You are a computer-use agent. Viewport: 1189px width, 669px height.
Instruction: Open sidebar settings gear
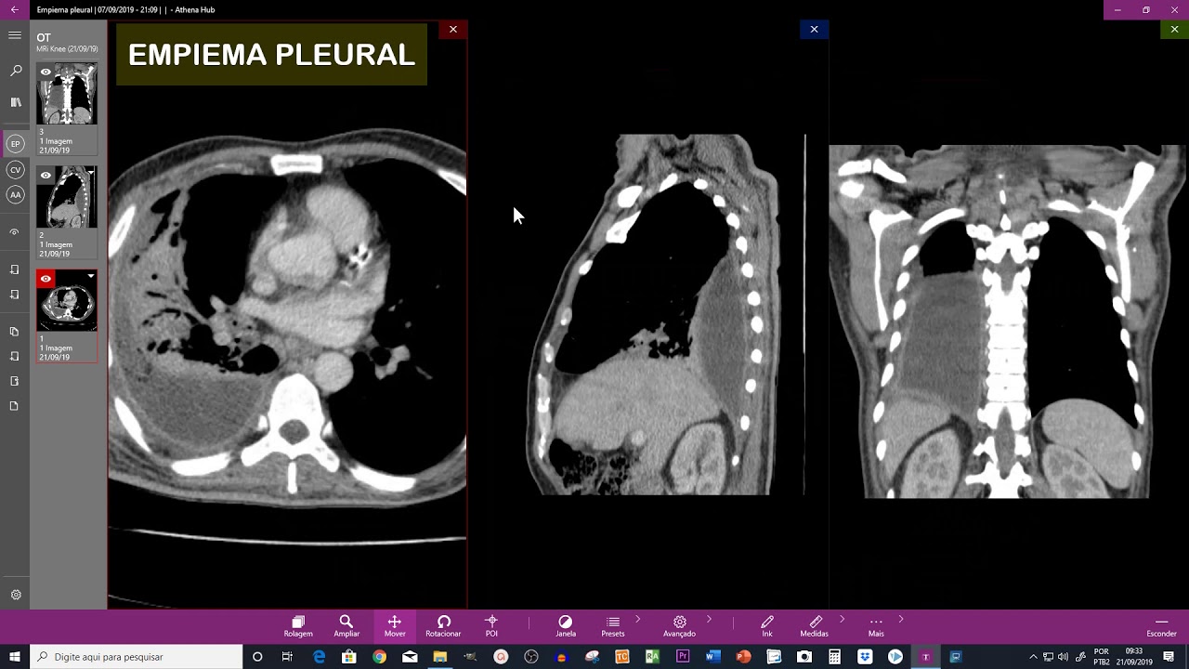click(16, 595)
